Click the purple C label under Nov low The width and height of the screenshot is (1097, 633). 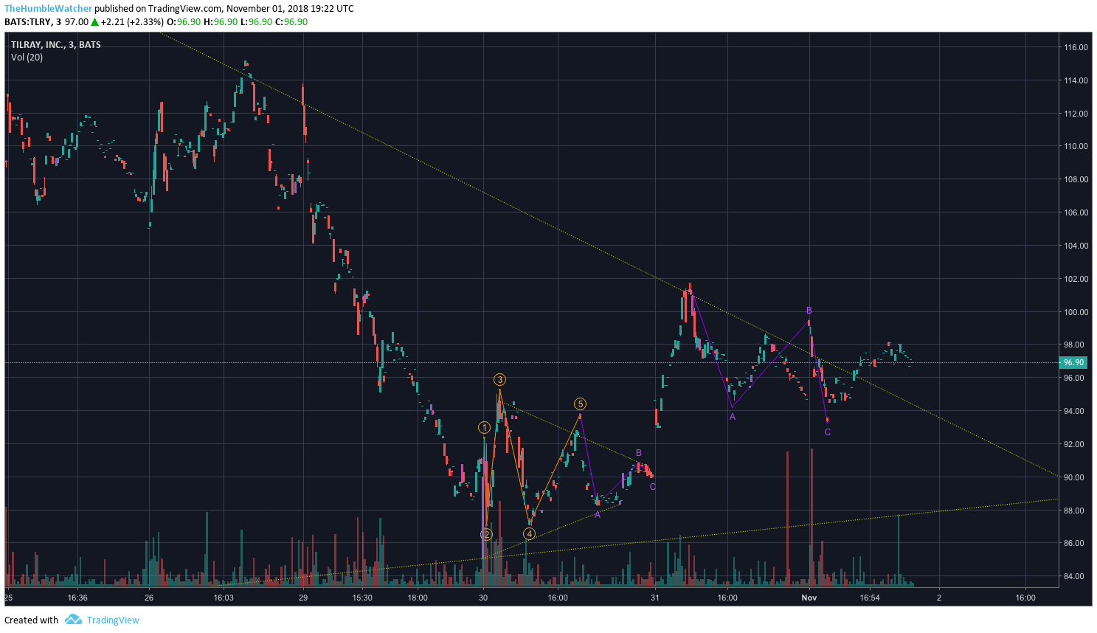[x=828, y=432]
